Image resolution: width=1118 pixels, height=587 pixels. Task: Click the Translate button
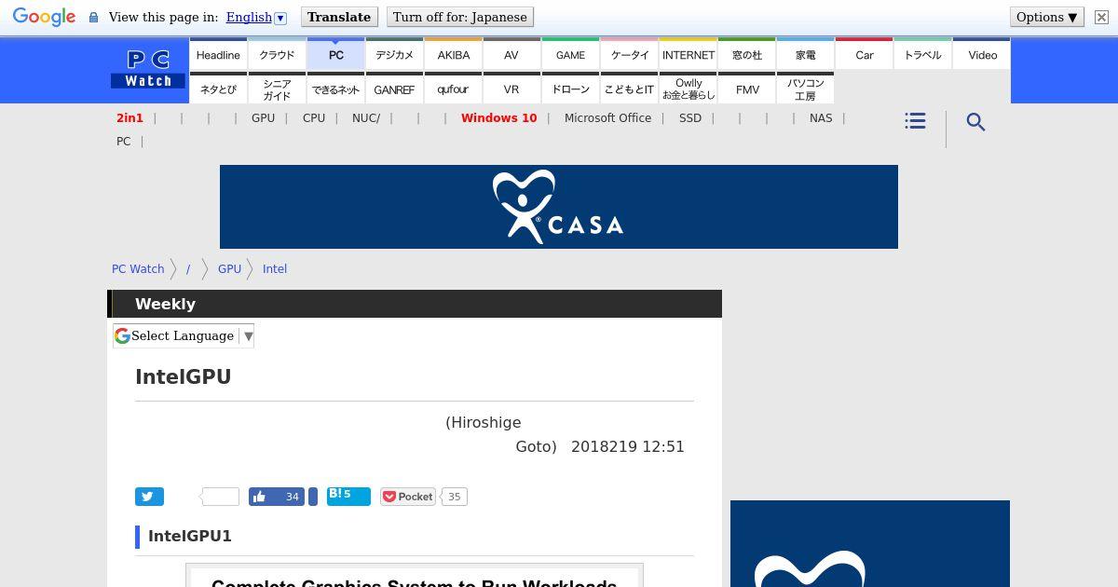point(339,17)
